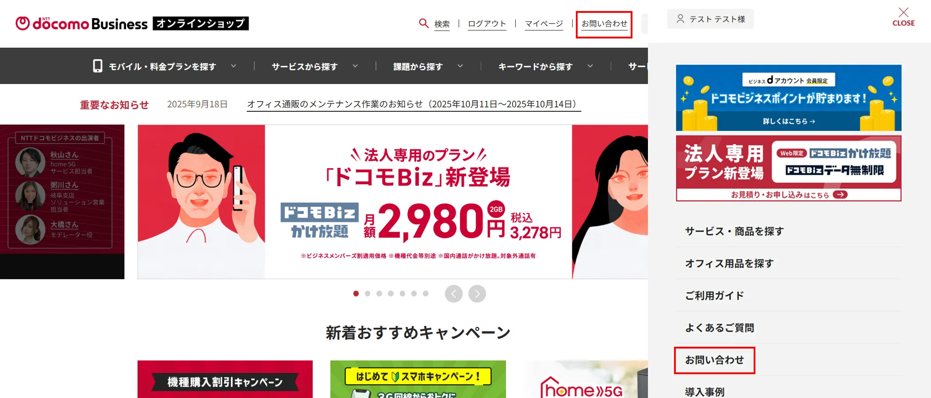This screenshot has height=398, width=931.
Task: Click the search magnifier icon
Action: 424,23
